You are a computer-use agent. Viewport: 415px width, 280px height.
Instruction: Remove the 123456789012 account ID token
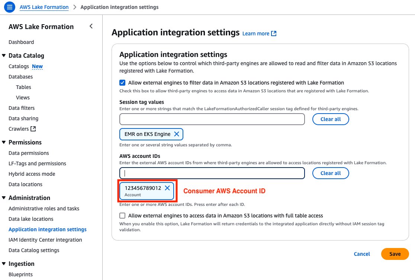click(167, 188)
